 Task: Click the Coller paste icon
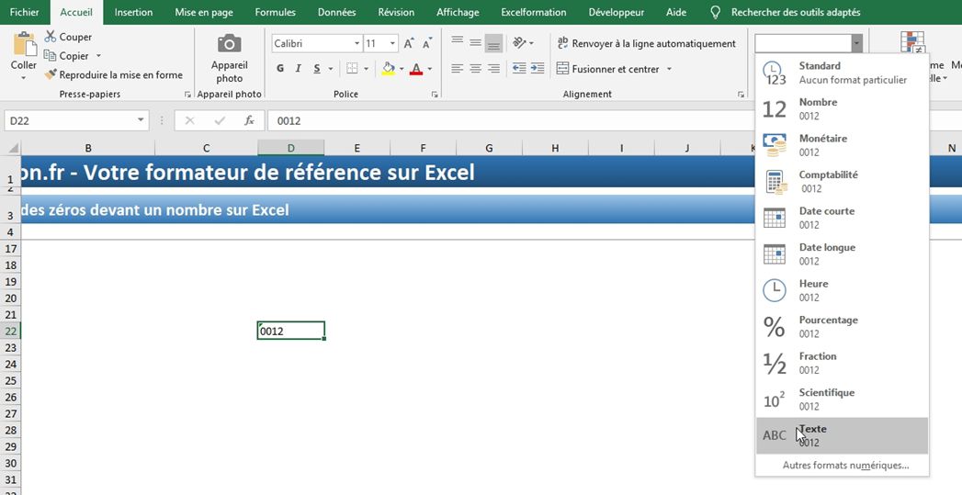pos(23,45)
